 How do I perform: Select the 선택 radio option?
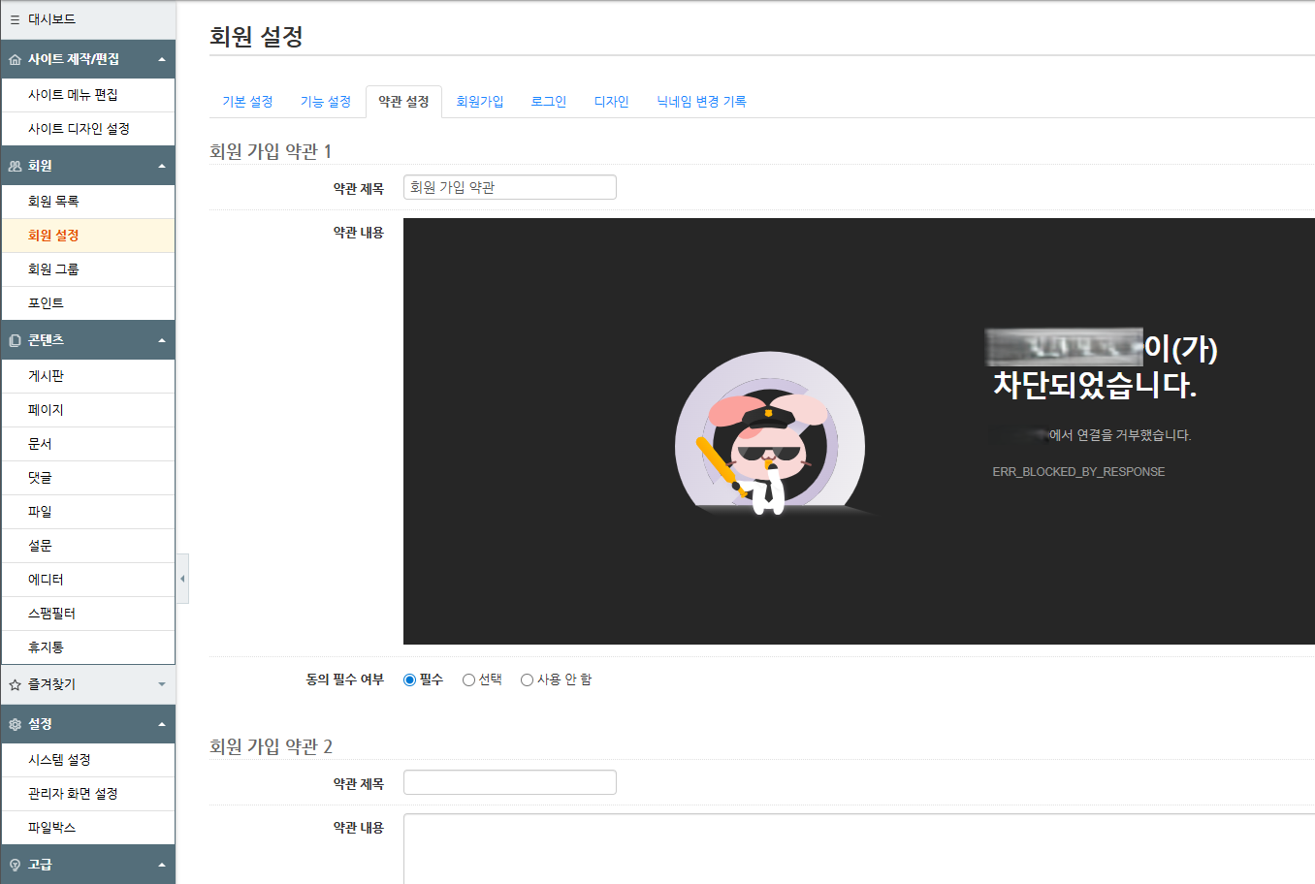coord(468,680)
